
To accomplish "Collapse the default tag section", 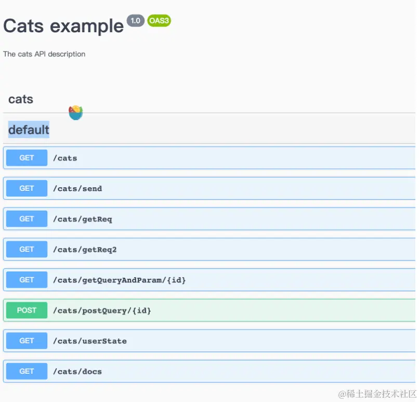I will tap(29, 129).
